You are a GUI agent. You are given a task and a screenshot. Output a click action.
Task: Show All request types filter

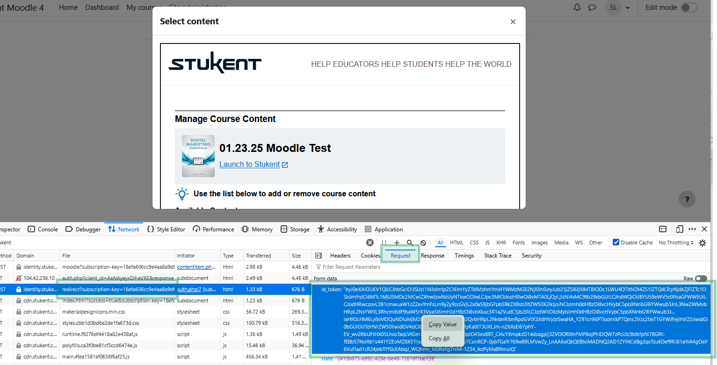pos(440,243)
